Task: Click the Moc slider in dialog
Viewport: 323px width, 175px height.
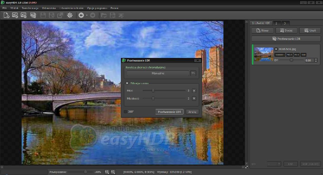Action: point(164,91)
